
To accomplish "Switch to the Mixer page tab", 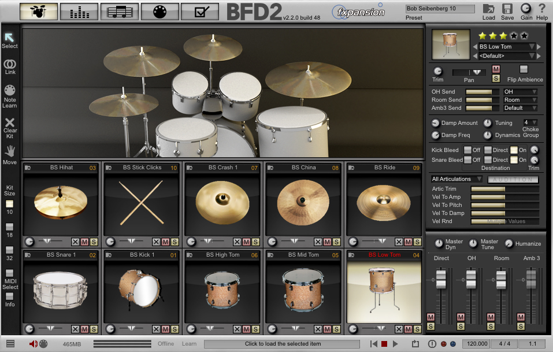I will click(79, 12).
